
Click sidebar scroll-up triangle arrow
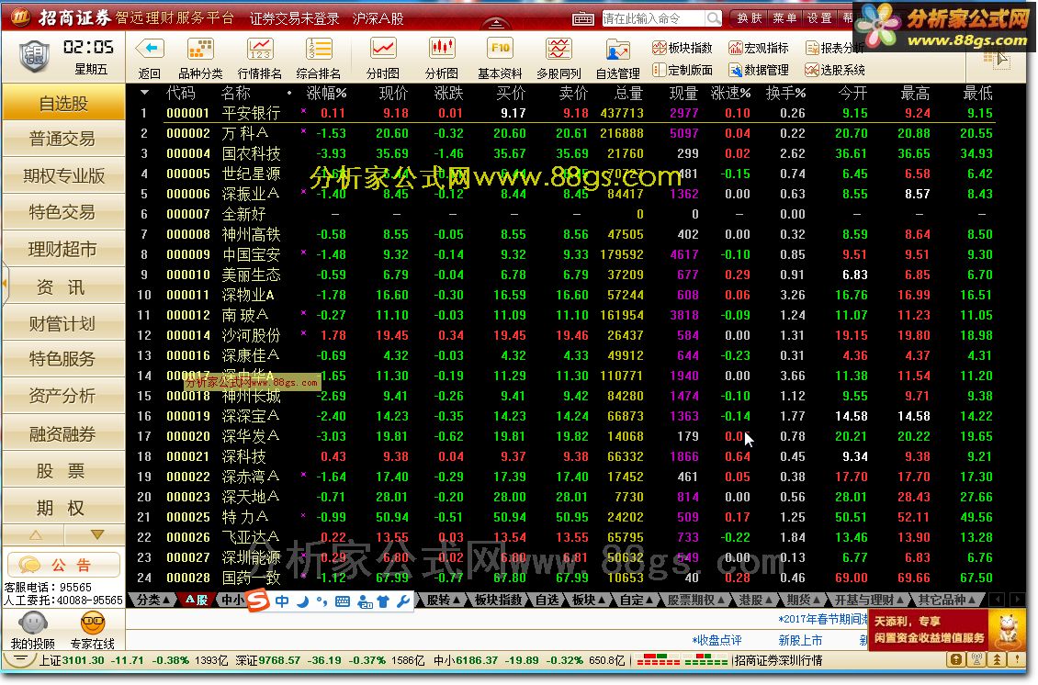coord(35,534)
